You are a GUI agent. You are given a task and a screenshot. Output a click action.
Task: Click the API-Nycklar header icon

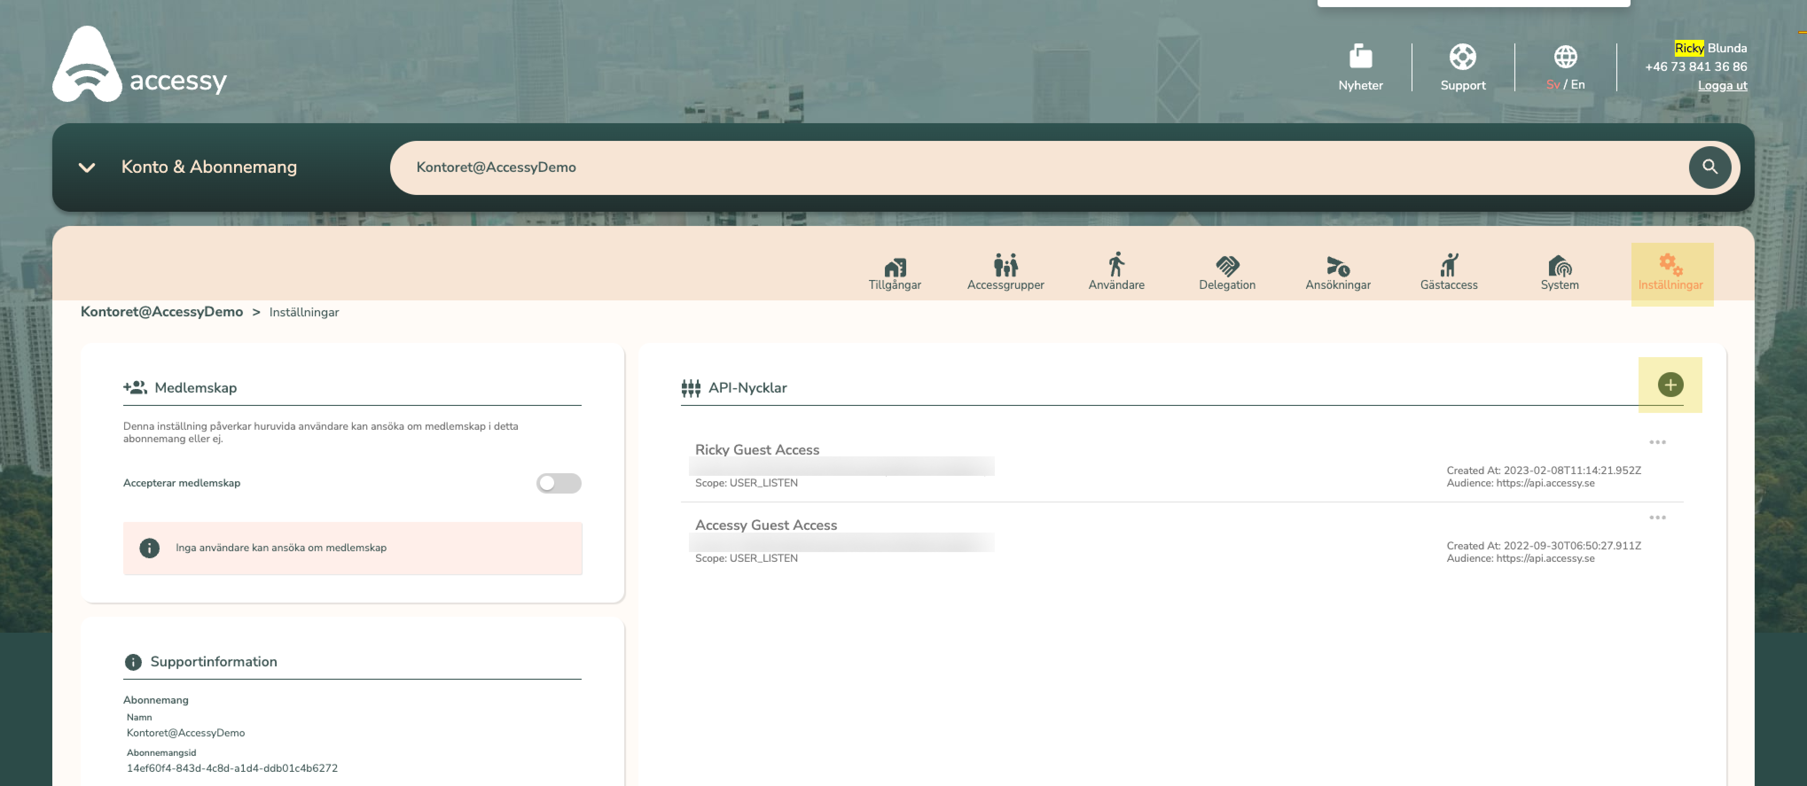click(x=690, y=388)
